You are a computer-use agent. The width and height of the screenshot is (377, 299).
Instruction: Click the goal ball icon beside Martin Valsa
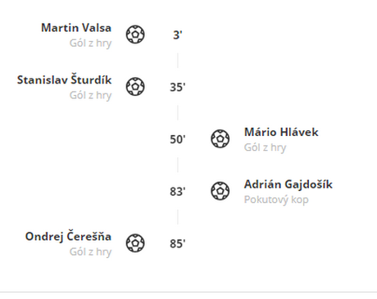[135, 34]
